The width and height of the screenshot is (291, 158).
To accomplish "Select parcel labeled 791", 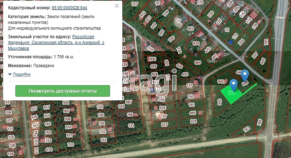I will click(x=266, y=42).
